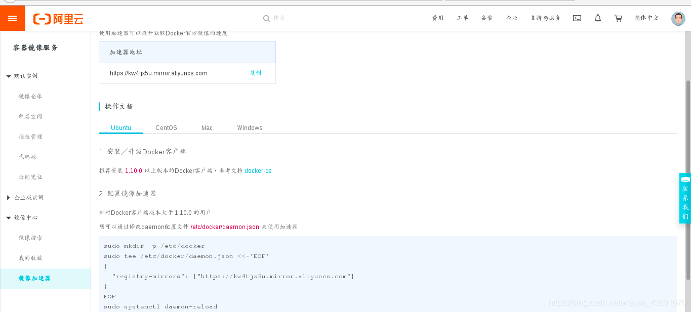Click the 1.10.0 version number in red
The width and height of the screenshot is (691, 312).
pos(134,171)
